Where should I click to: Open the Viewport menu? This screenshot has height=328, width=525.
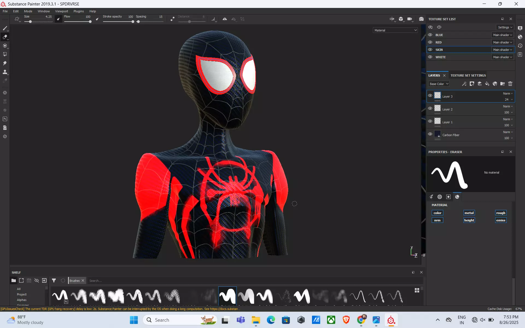62,11
